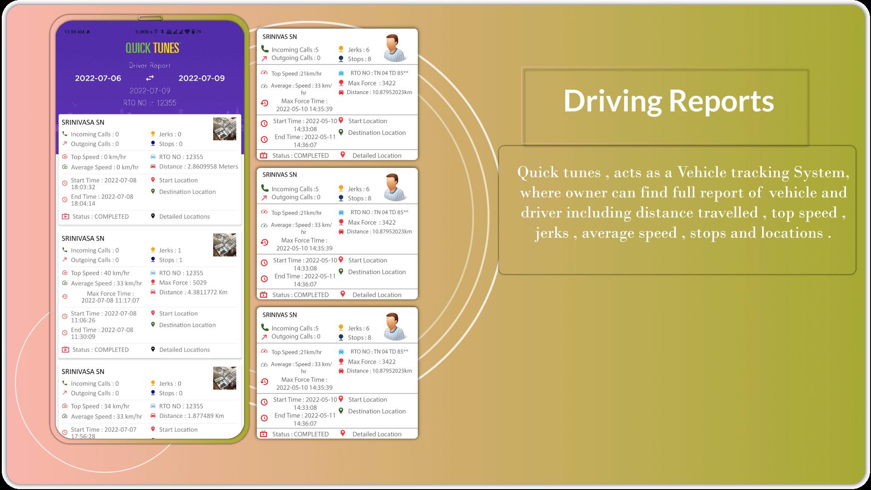This screenshot has height=490, width=871.
Task: Open Detailed Locations on the 11:06:26 trip card
Action: point(184,350)
